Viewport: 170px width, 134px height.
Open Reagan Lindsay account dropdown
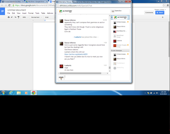tap(160, 10)
